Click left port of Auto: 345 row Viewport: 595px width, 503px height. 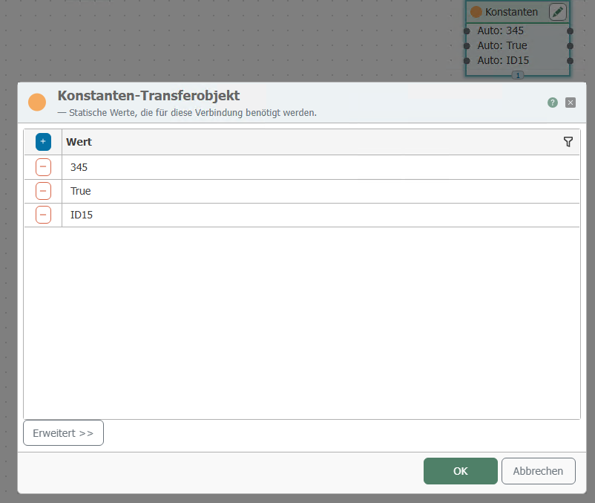467,31
